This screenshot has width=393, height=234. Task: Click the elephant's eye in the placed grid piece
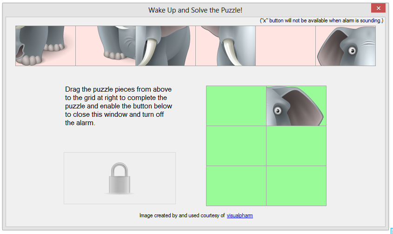tap(278, 110)
